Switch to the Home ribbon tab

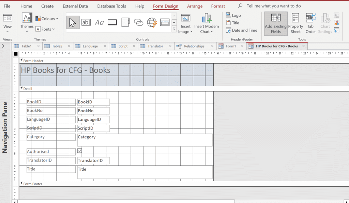pos(26,6)
